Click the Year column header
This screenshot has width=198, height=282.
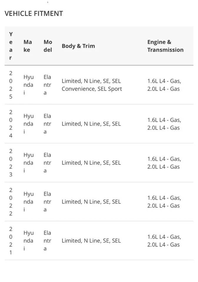[x=11, y=46]
